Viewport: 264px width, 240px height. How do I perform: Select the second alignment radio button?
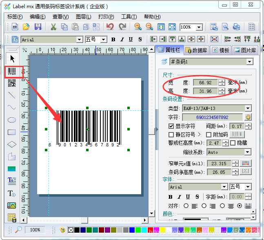(204, 206)
